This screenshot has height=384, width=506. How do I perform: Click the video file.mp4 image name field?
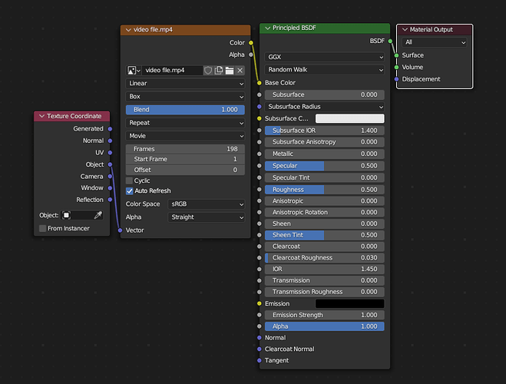(172, 71)
